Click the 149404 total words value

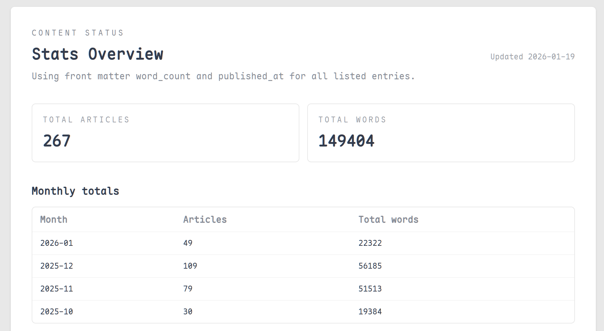[346, 141]
